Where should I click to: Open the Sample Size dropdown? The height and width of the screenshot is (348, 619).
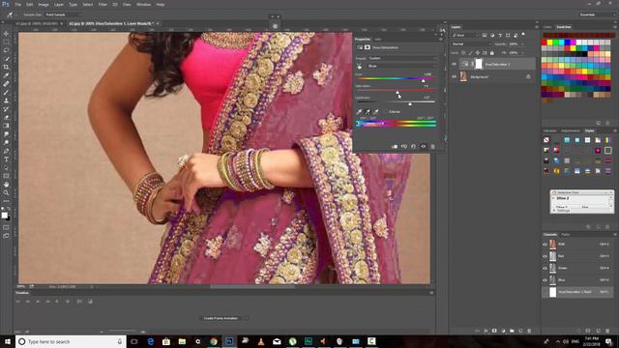[63, 14]
